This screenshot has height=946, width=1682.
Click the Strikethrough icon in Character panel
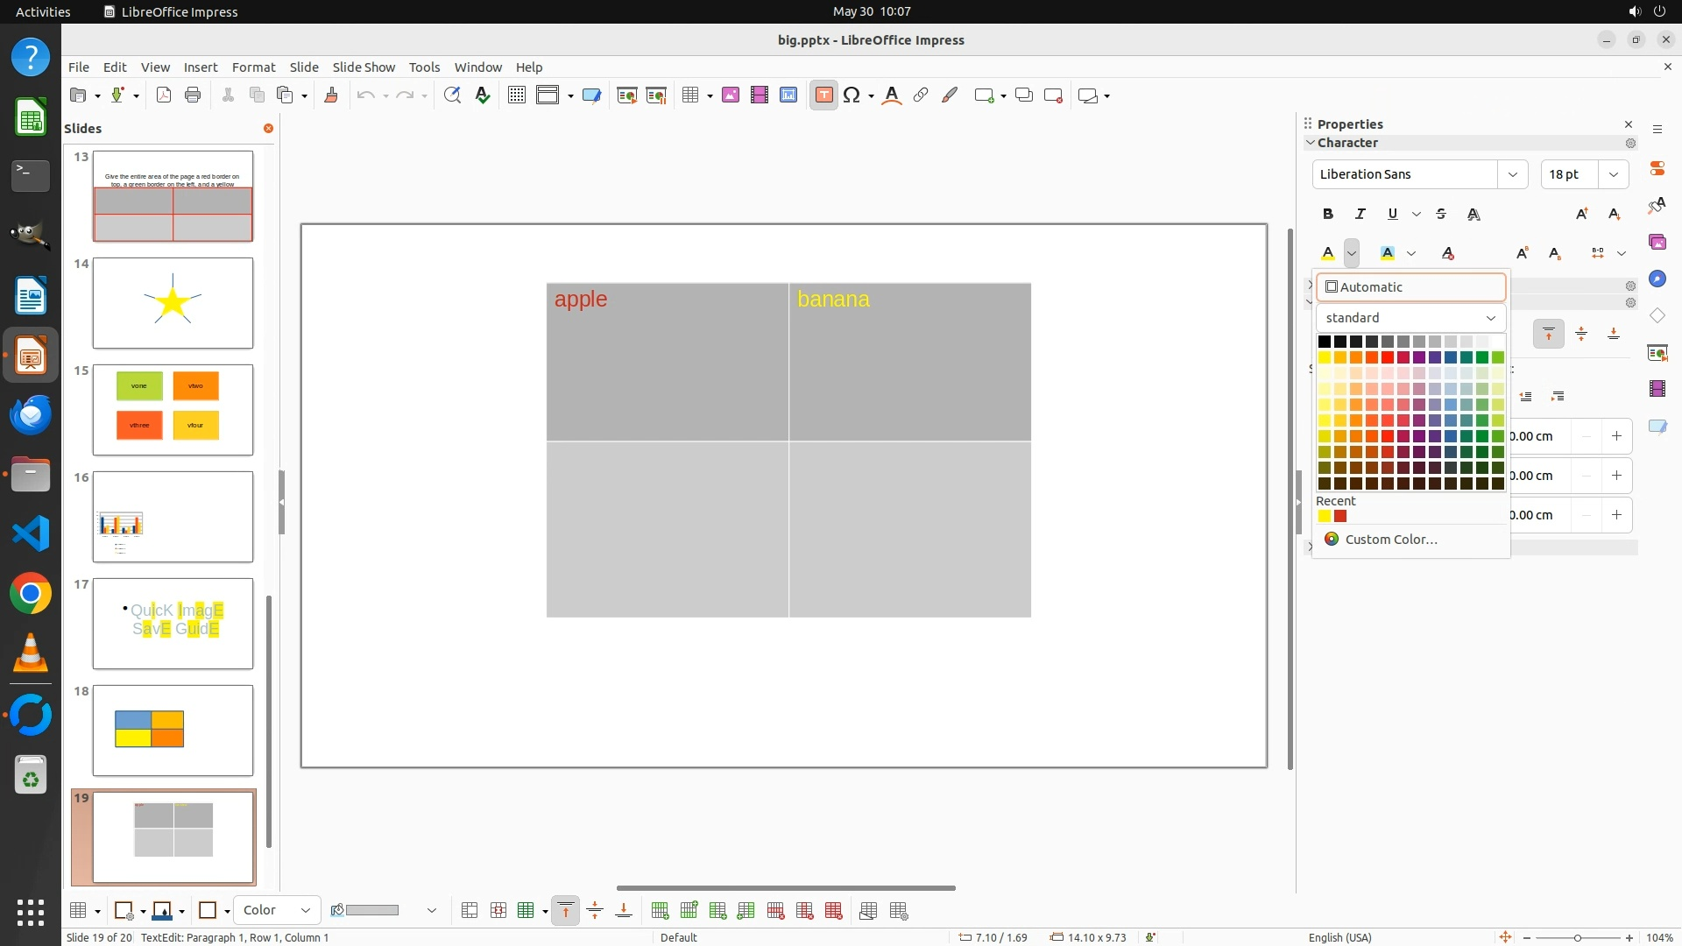[x=1441, y=214]
